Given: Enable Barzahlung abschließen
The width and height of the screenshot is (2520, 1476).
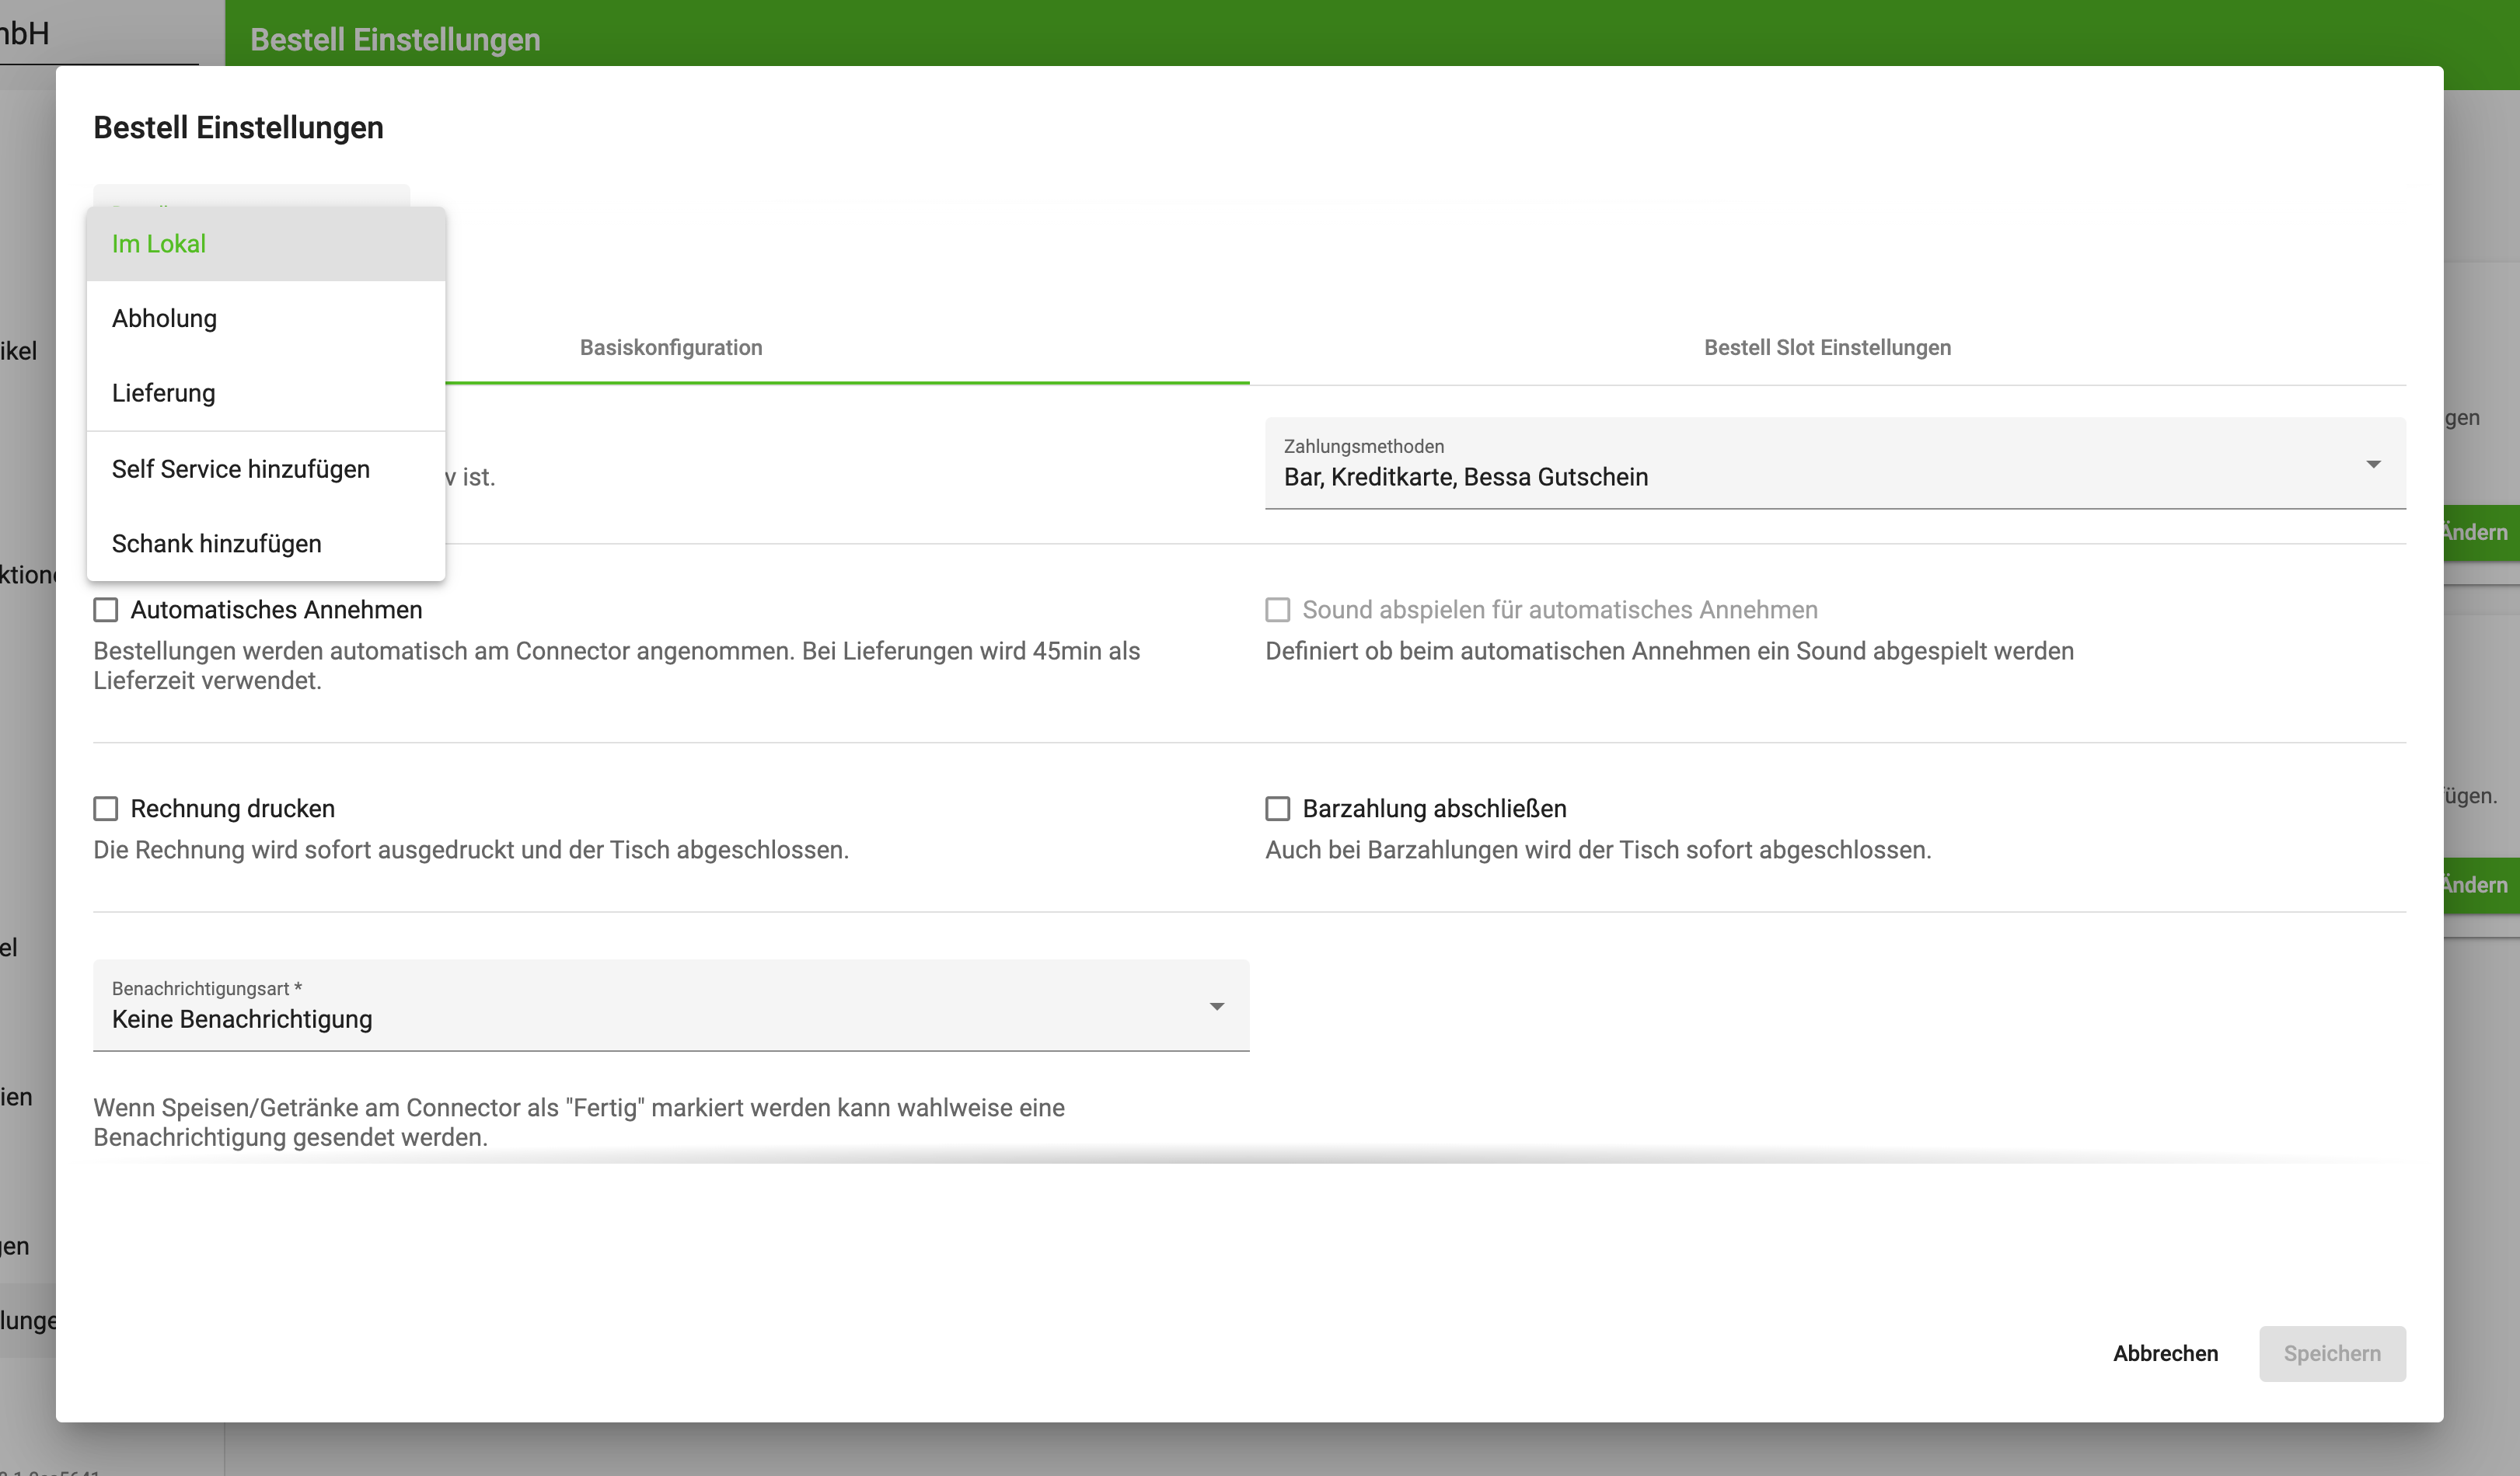Looking at the screenshot, I should [1277, 809].
